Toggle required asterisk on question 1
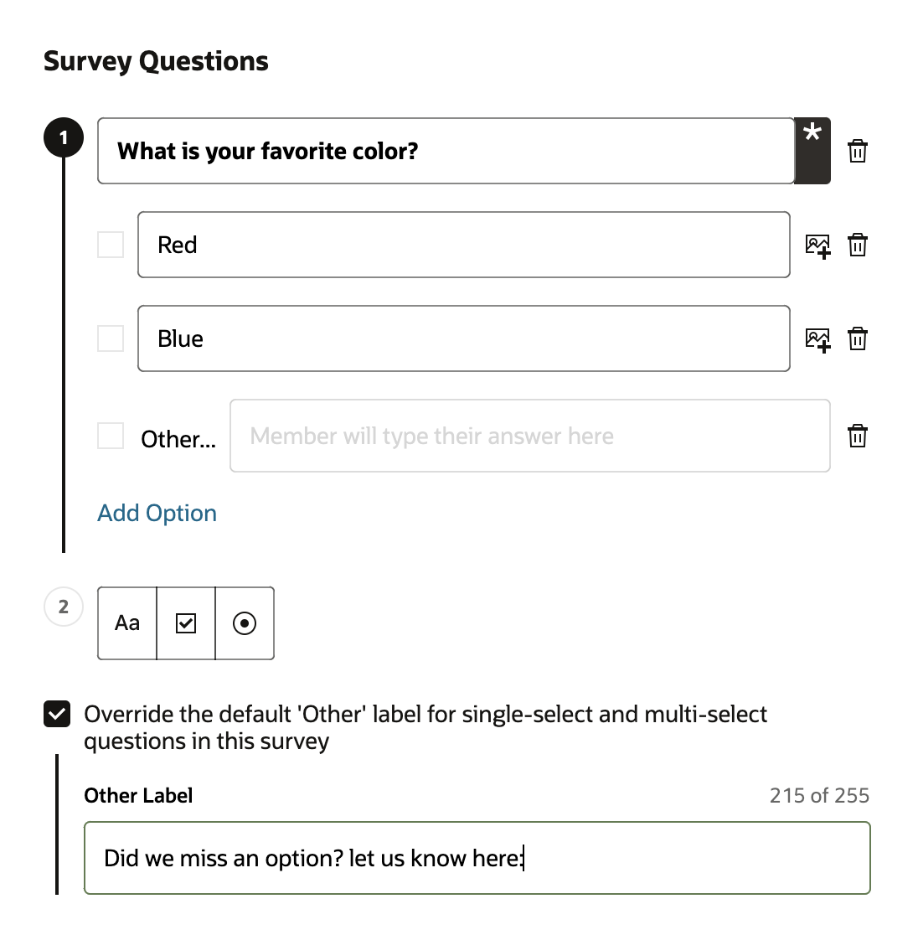Screen dimensions: 918x935 pyautogui.click(x=812, y=151)
